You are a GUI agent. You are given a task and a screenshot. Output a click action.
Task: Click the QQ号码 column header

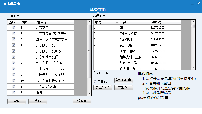165,22
